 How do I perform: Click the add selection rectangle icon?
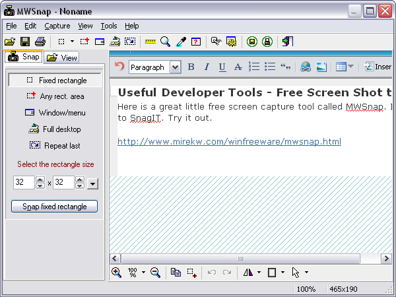point(191,273)
